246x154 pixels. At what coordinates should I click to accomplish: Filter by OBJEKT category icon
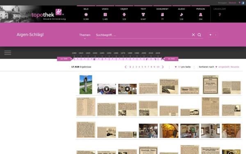pos(124,15)
